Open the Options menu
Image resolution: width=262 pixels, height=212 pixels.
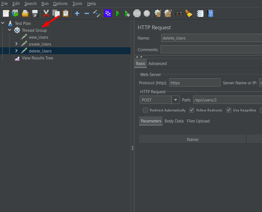pos(60,4)
